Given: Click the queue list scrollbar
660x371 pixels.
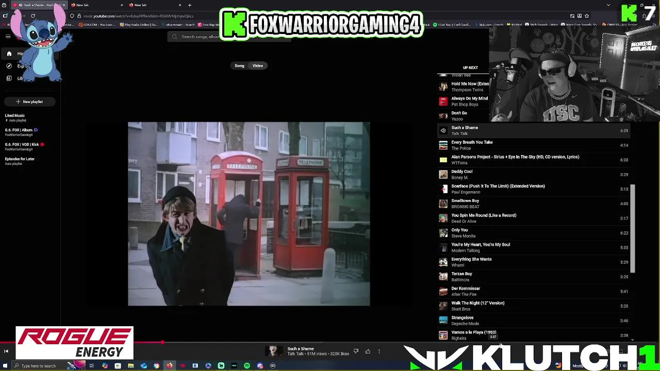Looking at the screenshot, I should (x=633, y=229).
